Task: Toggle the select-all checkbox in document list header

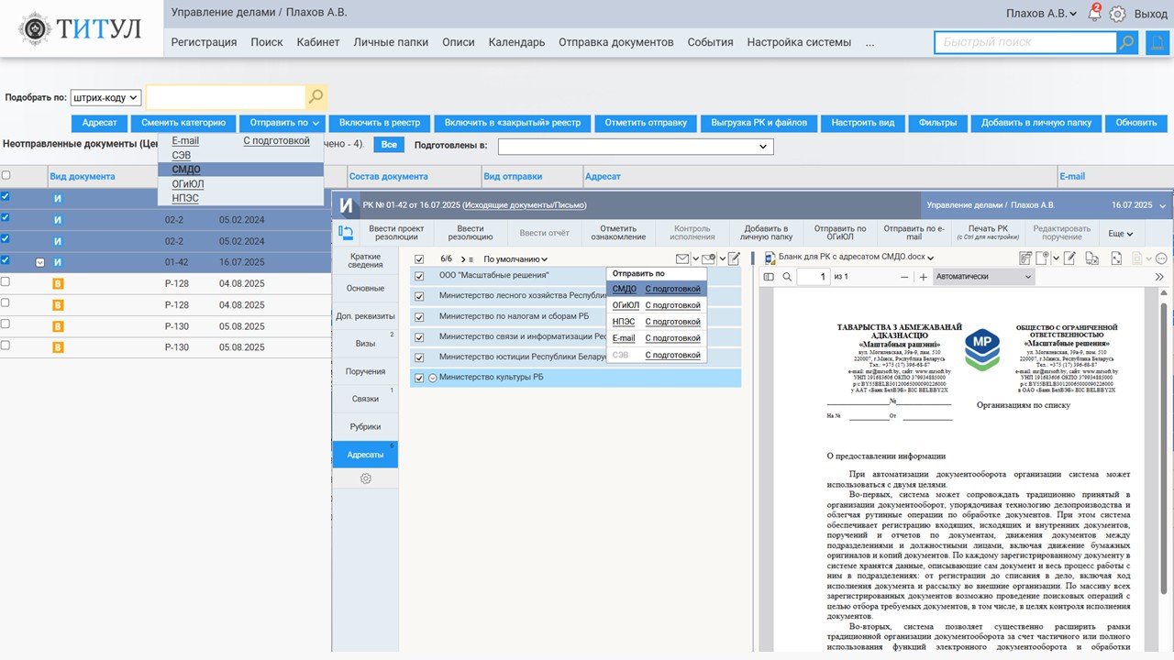Action: pyautogui.click(x=6, y=176)
